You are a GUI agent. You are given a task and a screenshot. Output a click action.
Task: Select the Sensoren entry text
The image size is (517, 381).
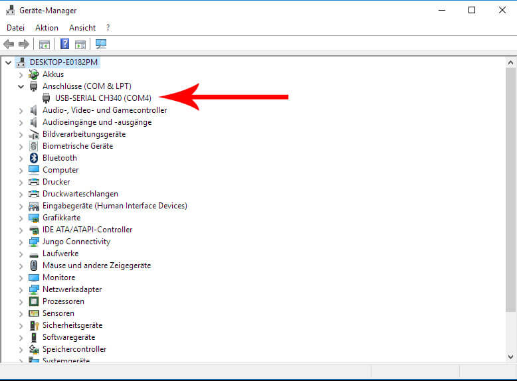pos(58,313)
